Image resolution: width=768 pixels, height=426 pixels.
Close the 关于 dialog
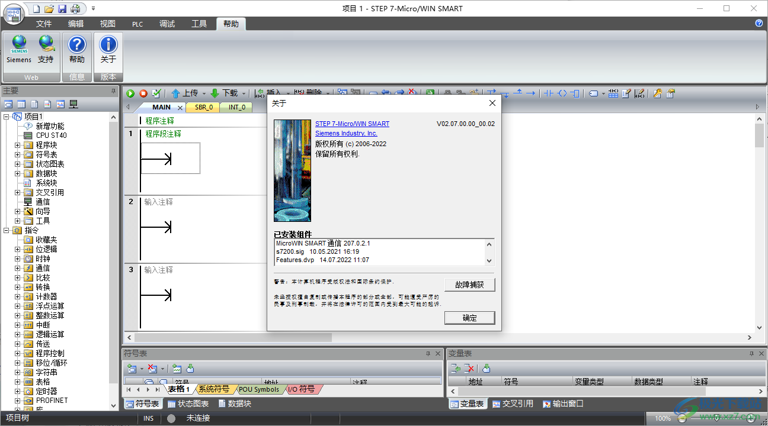492,103
